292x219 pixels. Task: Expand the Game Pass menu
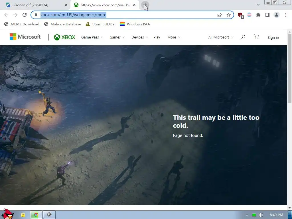(92, 37)
